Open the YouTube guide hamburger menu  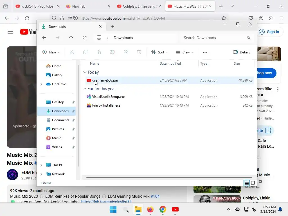[10, 32]
